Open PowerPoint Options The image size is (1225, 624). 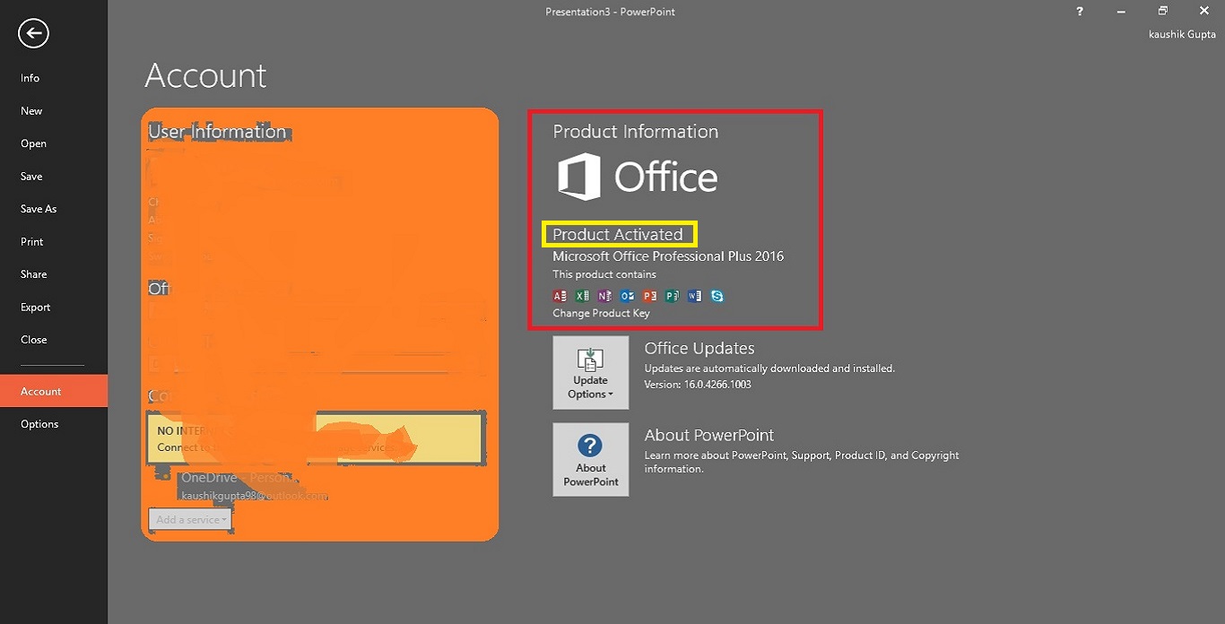tap(54, 424)
